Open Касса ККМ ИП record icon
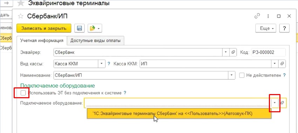The image size is (298, 133). point(282,64)
